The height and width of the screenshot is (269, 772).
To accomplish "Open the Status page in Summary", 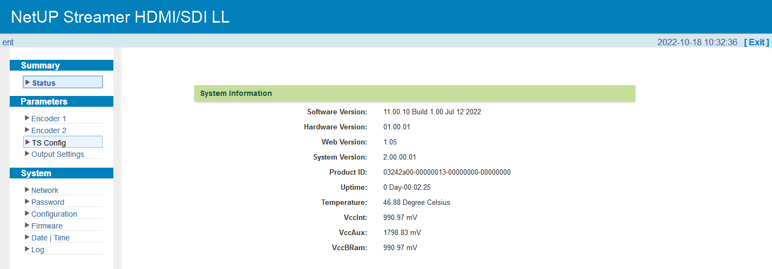I will tap(63, 82).
